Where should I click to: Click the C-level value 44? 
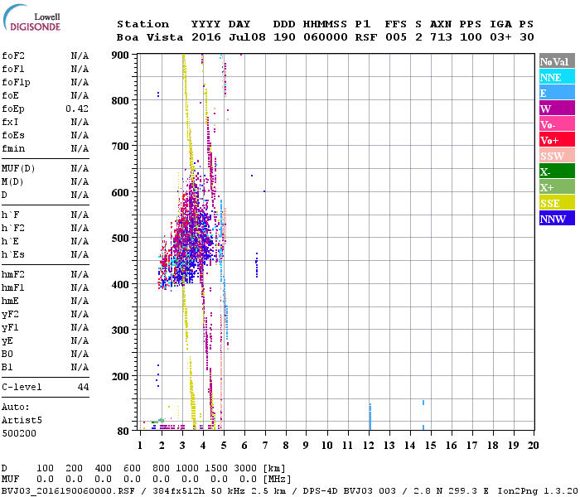83,387
